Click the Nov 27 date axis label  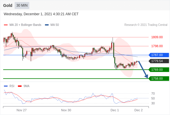[x=22, y=110]
